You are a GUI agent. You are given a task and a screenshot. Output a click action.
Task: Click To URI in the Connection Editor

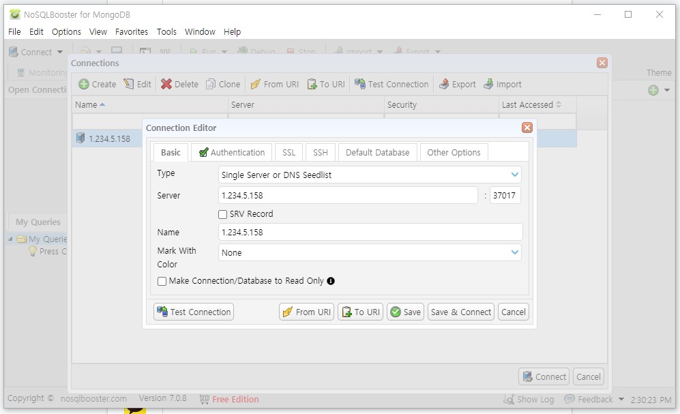(360, 312)
